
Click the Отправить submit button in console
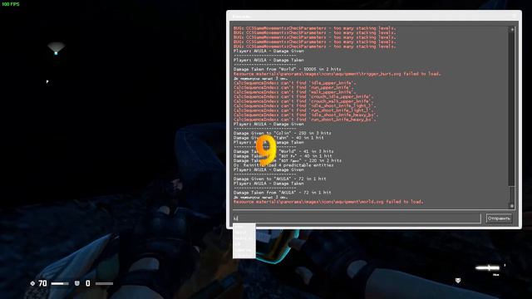[x=499, y=218]
